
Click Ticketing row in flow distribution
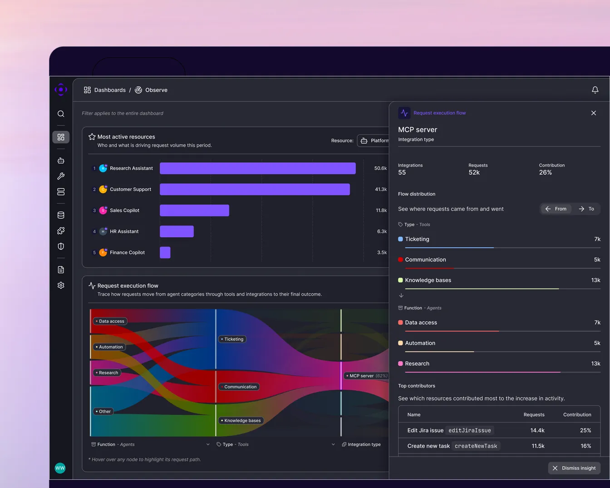point(499,241)
